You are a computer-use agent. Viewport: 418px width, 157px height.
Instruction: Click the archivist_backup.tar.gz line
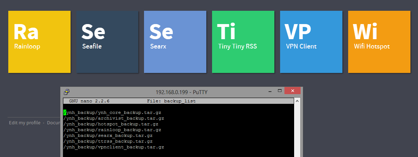tap(113, 119)
